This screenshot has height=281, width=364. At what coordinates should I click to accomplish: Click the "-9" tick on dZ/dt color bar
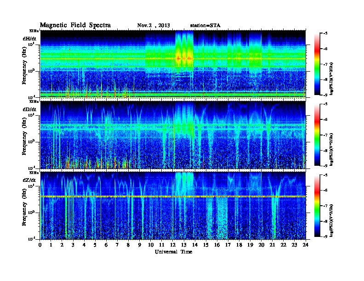click(325, 236)
